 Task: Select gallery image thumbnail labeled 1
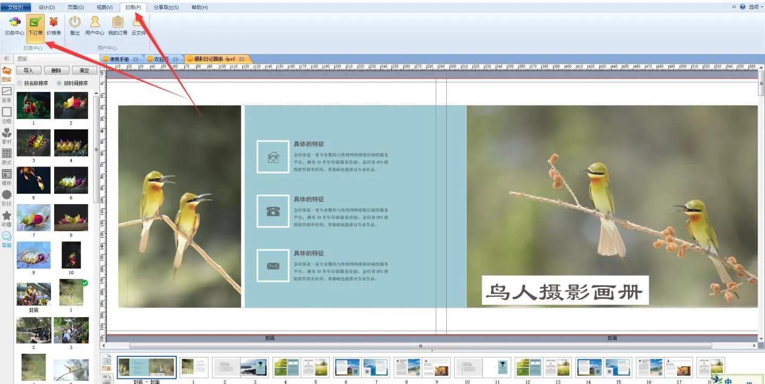click(33, 106)
